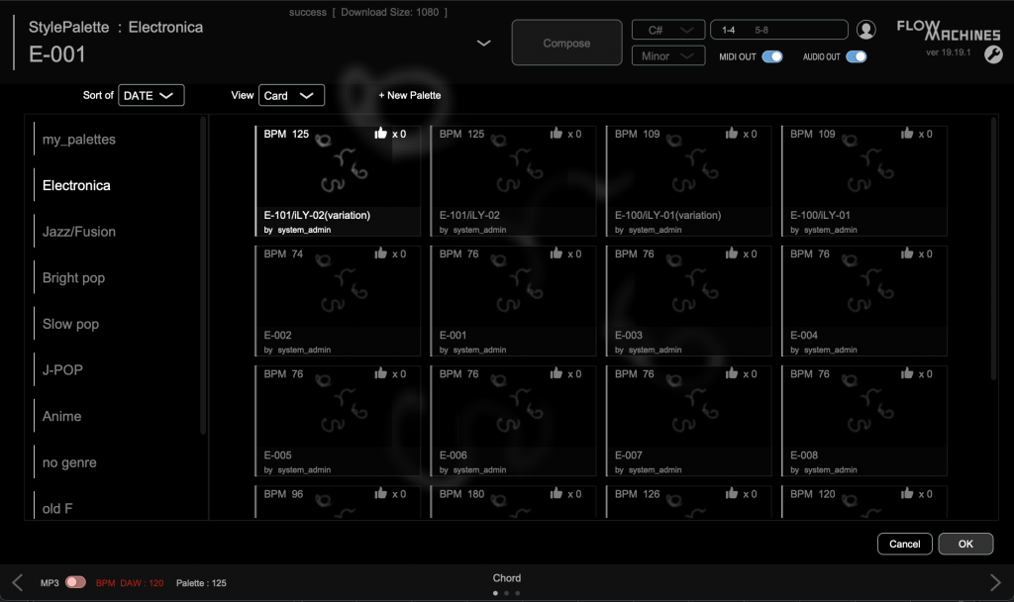Click thumbs-up icon on E-002 card
The width and height of the screenshot is (1014, 602).
[381, 253]
